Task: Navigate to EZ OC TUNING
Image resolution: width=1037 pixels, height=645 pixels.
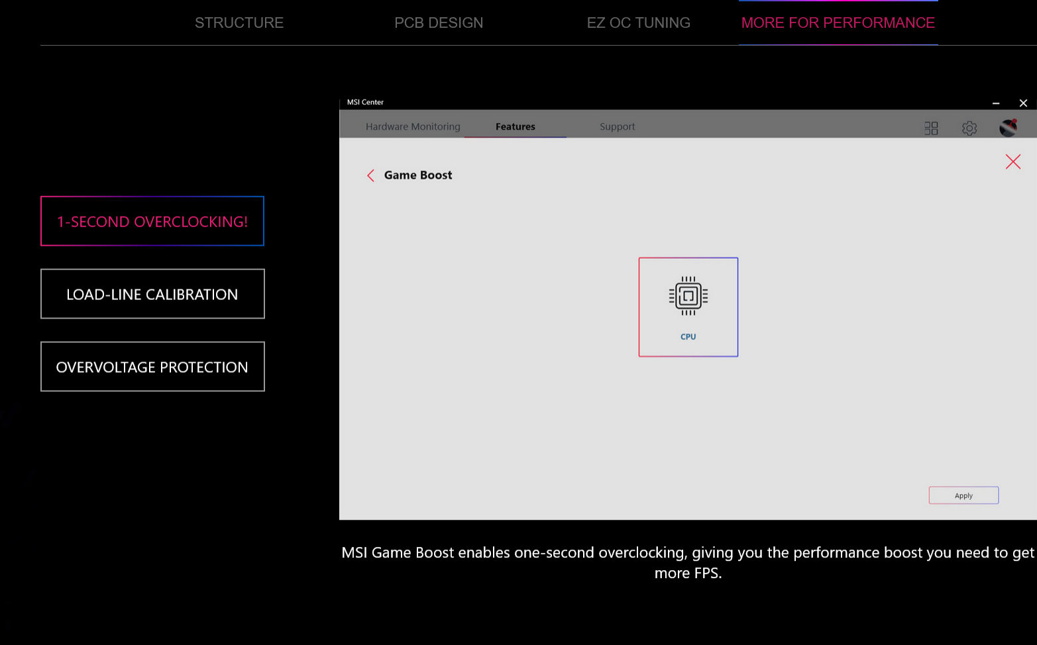Action: click(x=638, y=23)
